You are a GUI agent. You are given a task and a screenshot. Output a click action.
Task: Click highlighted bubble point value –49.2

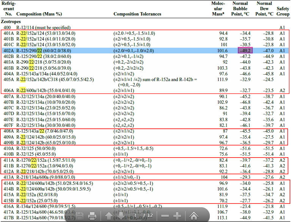[245, 51]
